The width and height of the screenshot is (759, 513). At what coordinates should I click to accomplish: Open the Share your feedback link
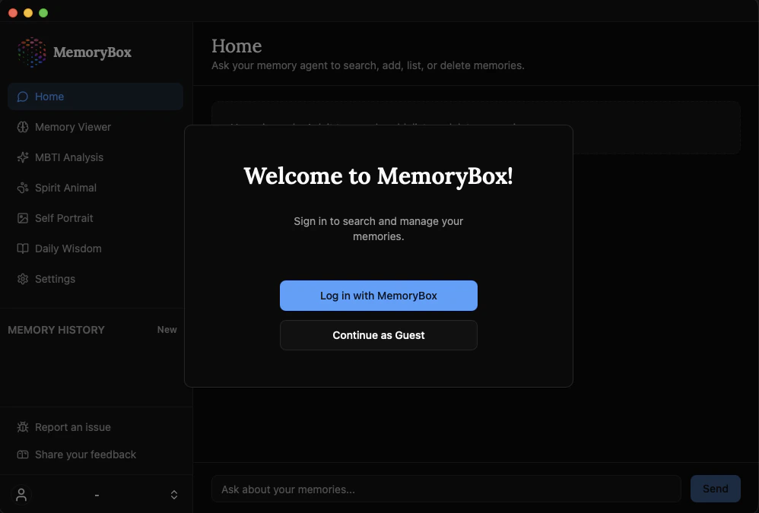click(x=85, y=454)
